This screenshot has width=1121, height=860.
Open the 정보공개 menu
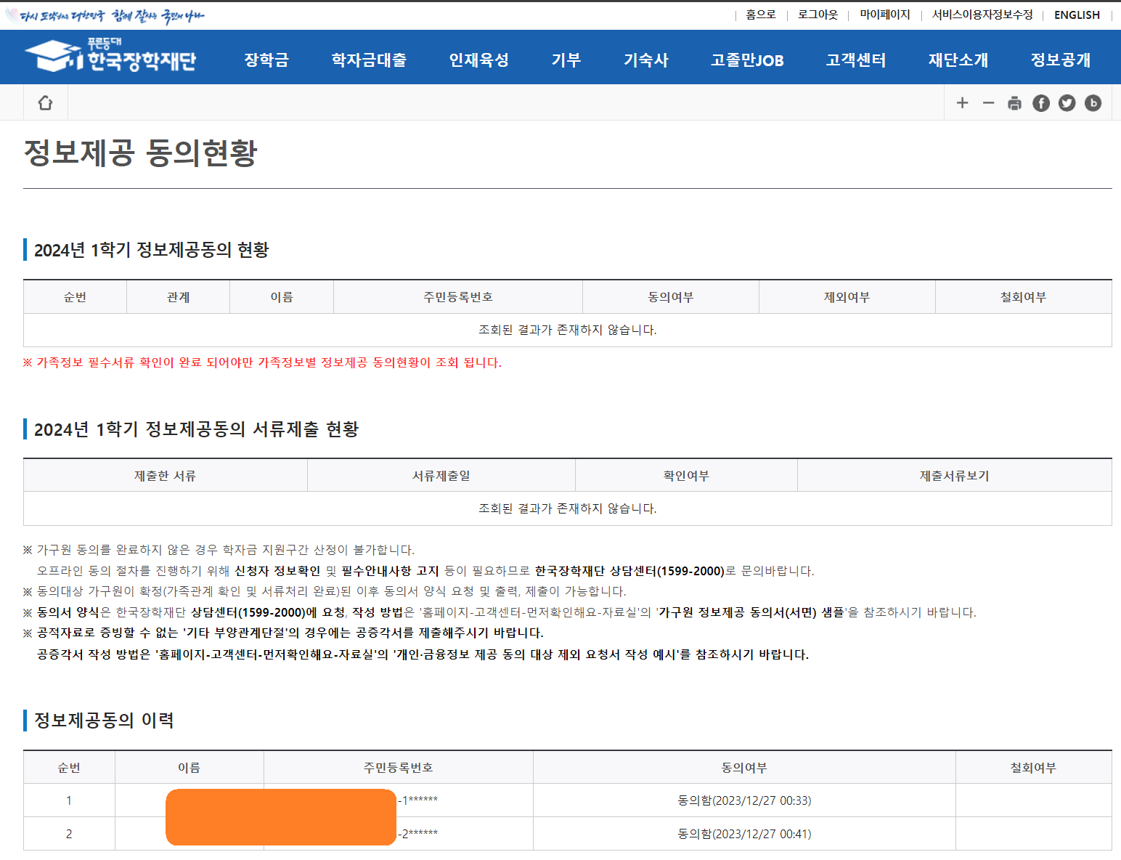(x=1061, y=60)
